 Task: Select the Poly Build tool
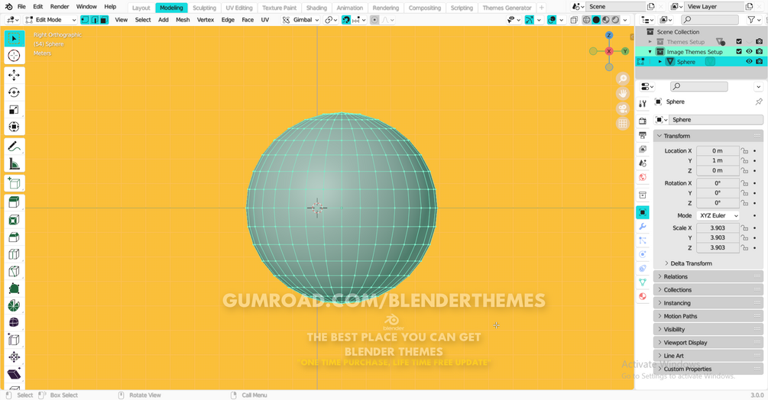(x=15, y=289)
